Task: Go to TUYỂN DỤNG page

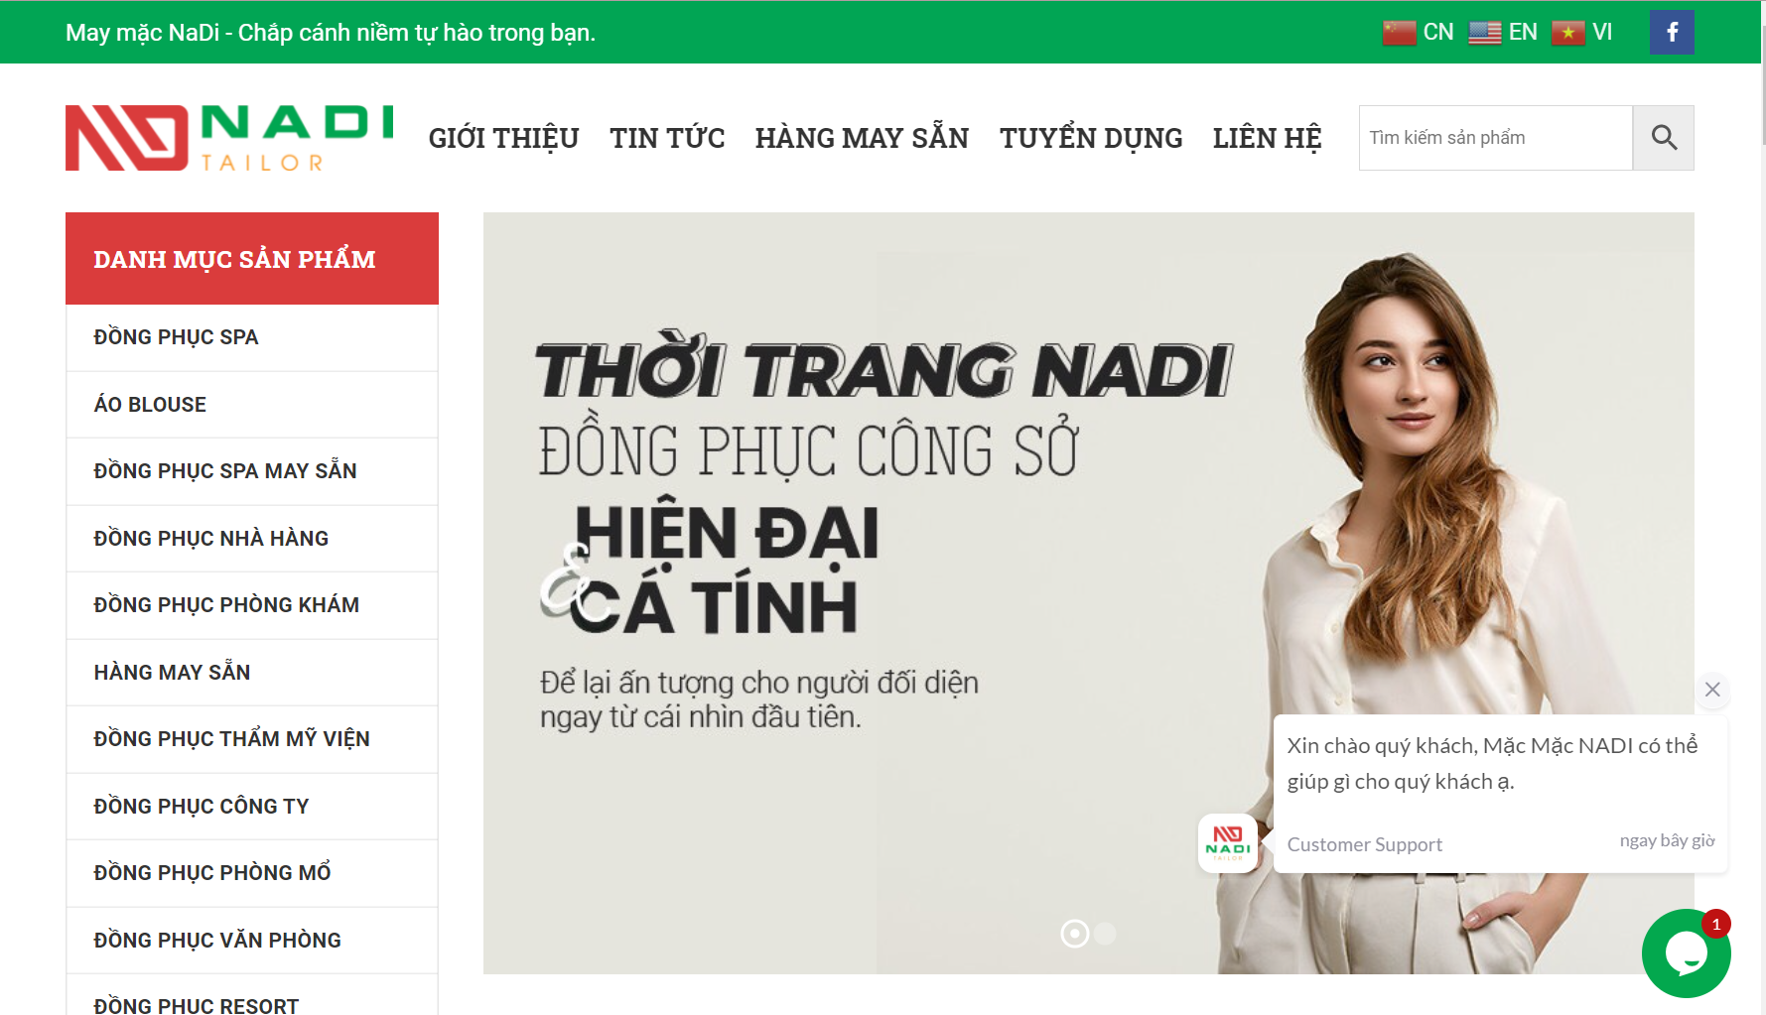Action: click(1091, 138)
